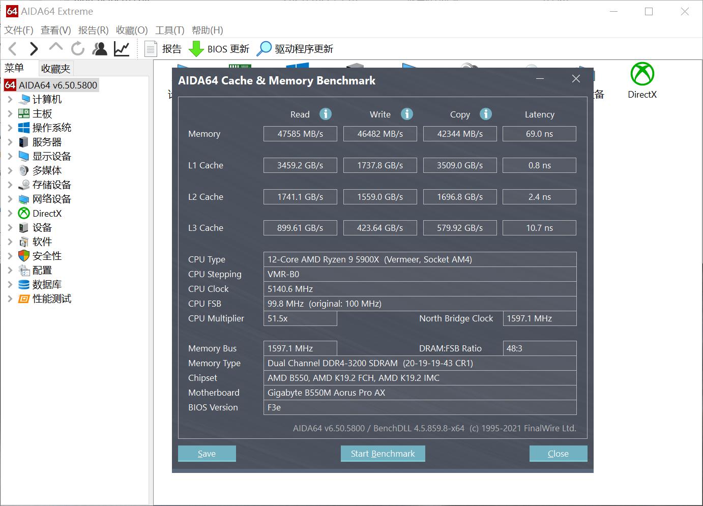Viewport: 703px width, 506px height.
Task: Click the L3 Cache Write value 423.64 GB/s
Action: pos(380,228)
